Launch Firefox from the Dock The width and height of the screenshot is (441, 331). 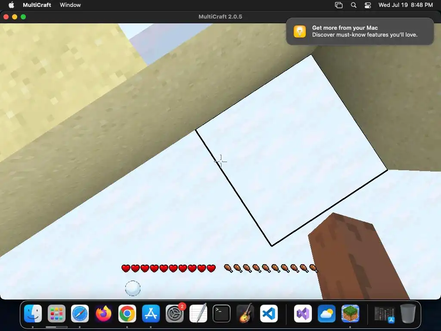103,314
